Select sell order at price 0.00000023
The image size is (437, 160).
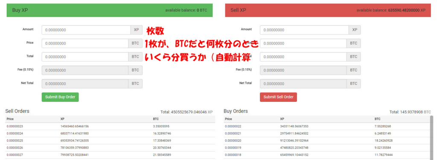[x=110, y=126]
